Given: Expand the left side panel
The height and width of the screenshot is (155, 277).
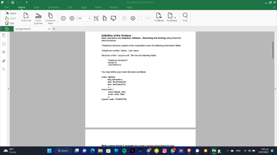Looking at the screenshot, I should [x=8, y=89].
